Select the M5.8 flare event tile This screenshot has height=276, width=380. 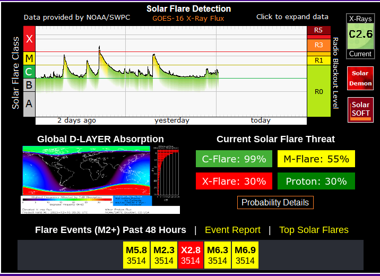tap(136, 255)
